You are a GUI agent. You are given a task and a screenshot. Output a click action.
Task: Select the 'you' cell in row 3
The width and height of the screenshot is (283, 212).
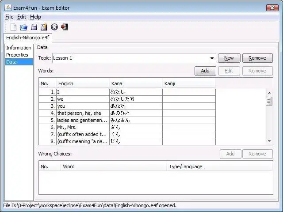[83, 106]
